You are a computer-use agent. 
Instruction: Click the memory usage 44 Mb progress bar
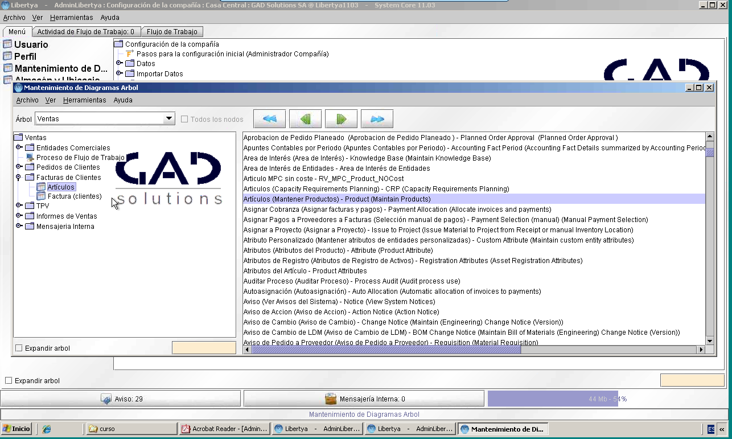click(608, 399)
